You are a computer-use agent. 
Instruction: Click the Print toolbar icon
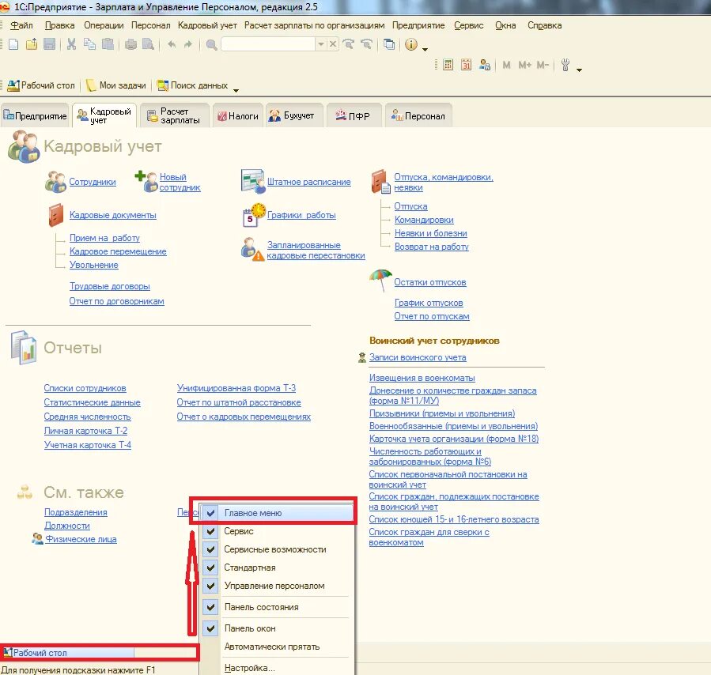click(x=130, y=44)
